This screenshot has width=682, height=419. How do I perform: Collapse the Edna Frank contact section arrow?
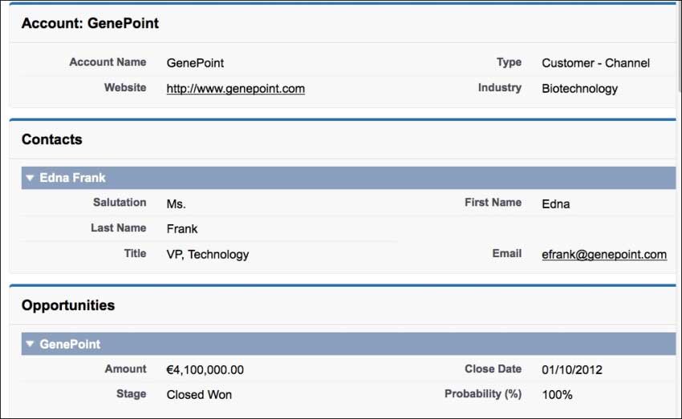(x=30, y=178)
